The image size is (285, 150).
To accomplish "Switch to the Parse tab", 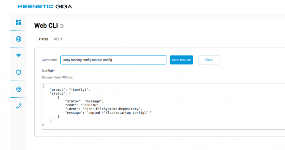I will pyautogui.click(x=44, y=39).
